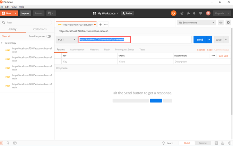The width and height of the screenshot is (233, 146).
Task: Click the Invite button
Action: pos(127,13)
